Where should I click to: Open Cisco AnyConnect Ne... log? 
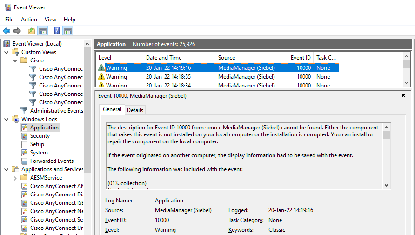pos(57,211)
